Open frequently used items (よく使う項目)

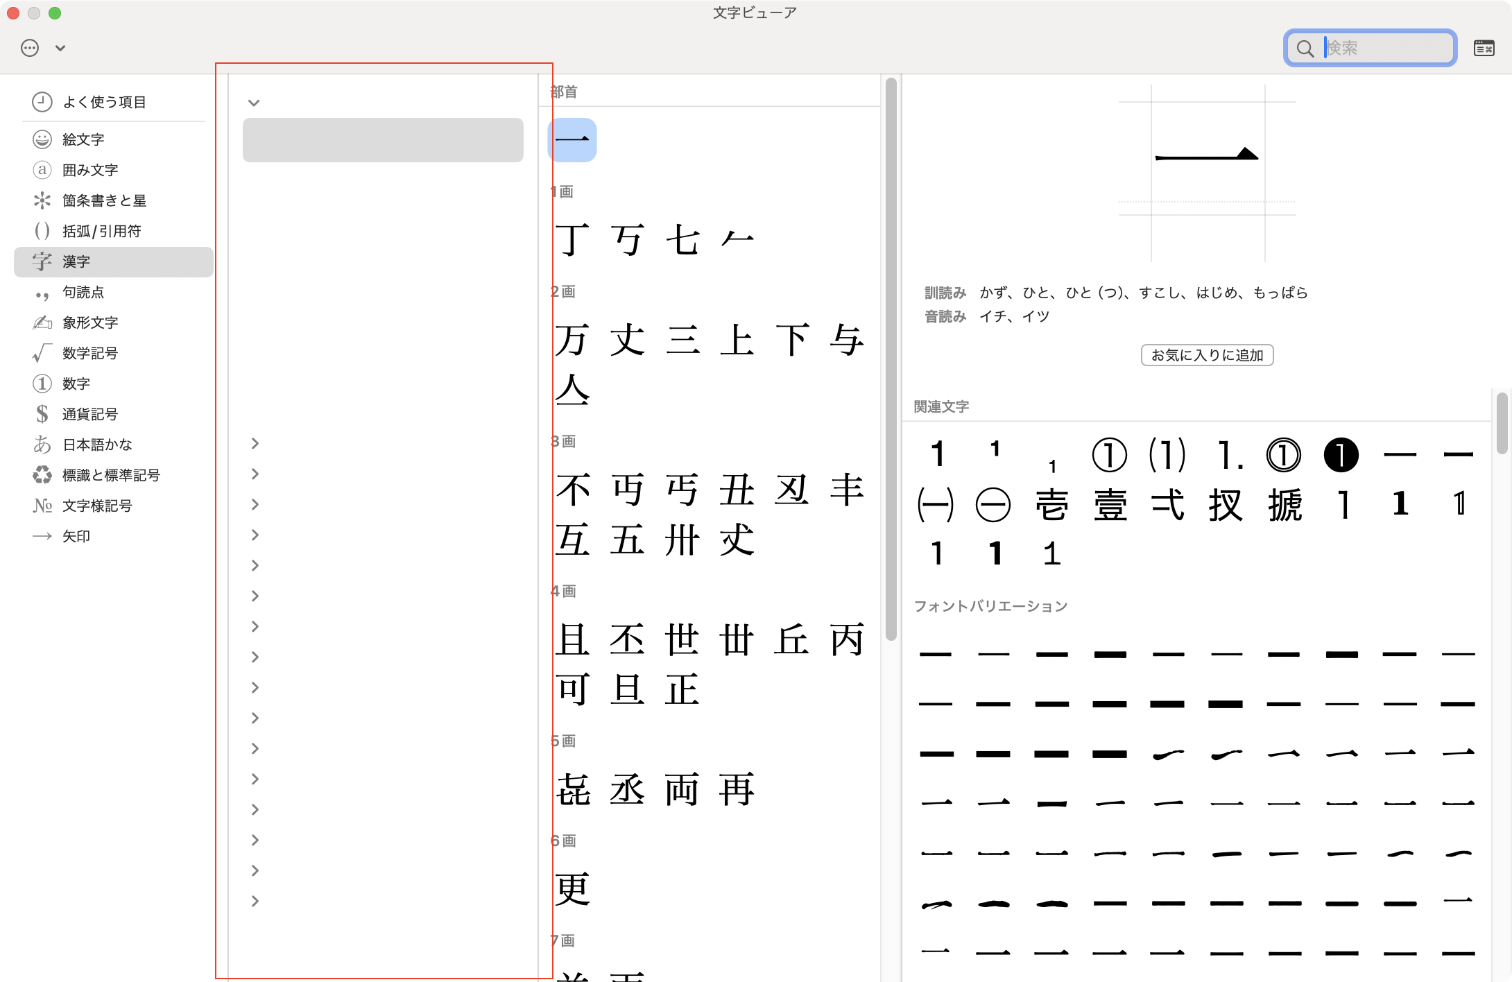pos(104,102)
